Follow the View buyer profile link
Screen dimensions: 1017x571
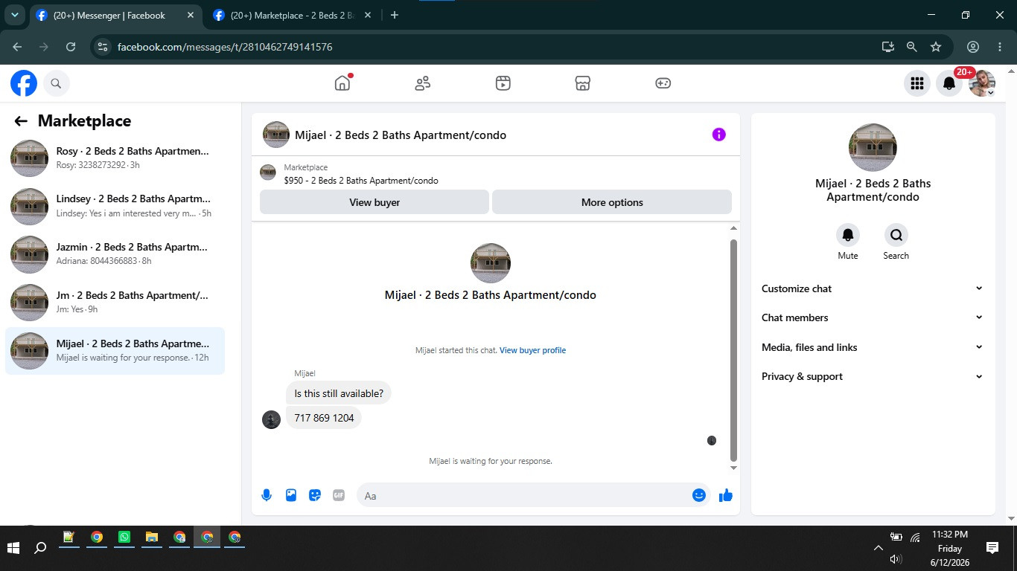pos(532,350)
